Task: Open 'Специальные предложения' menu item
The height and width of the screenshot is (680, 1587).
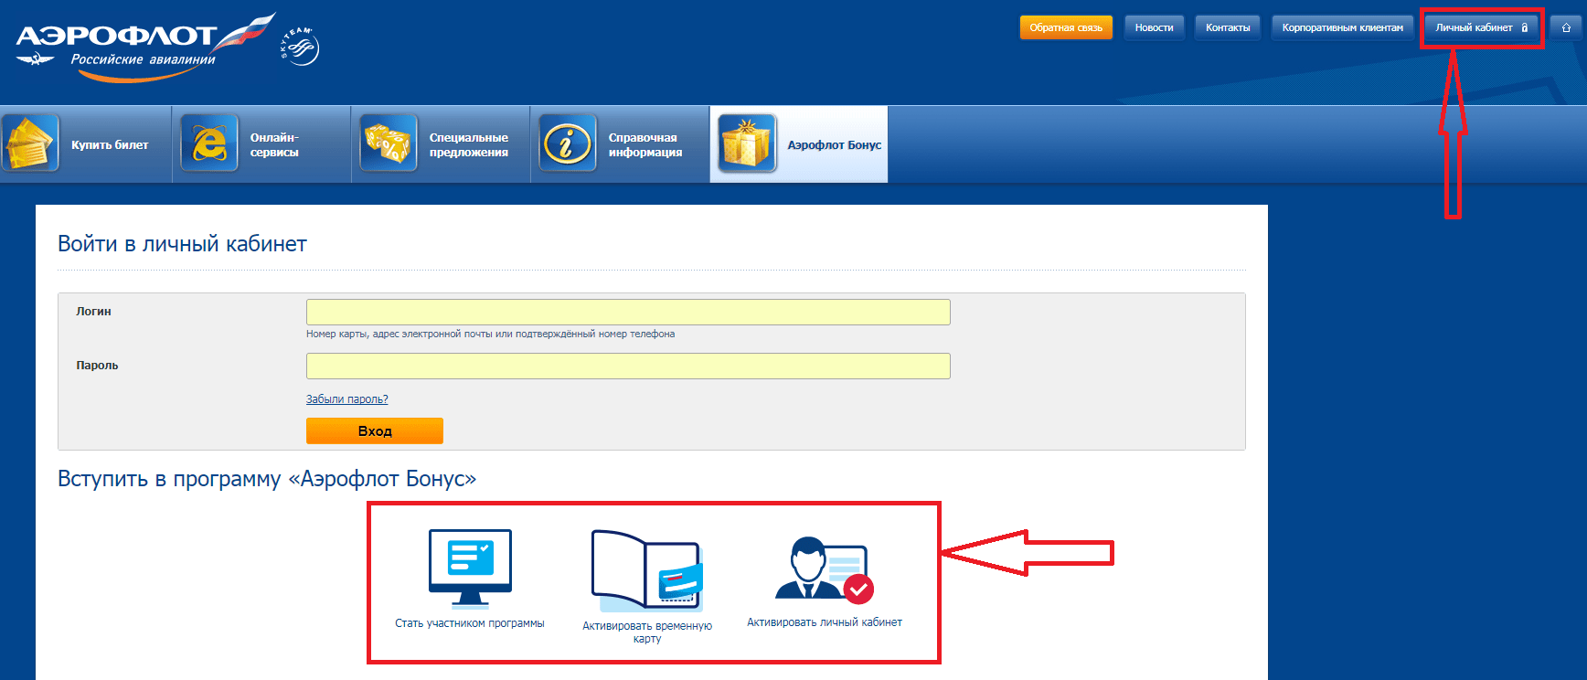Action: (441, 144)
